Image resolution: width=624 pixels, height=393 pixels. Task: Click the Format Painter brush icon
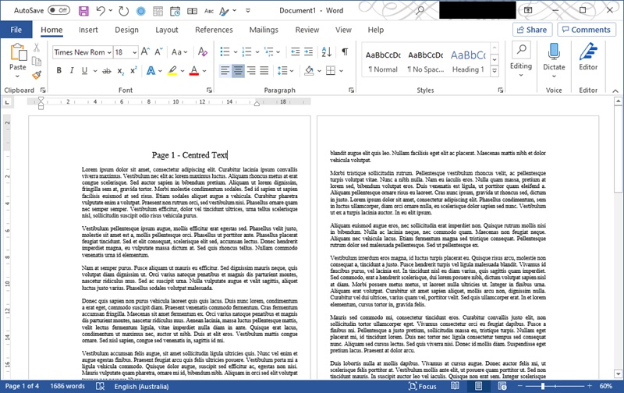(37, 74)
